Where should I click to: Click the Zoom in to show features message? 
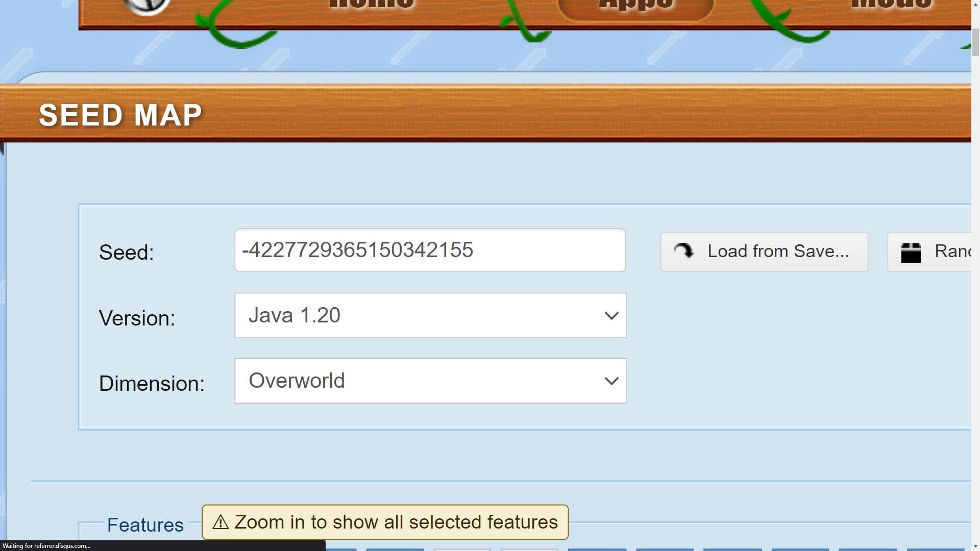pyautogui.click(x=384, y=521)
